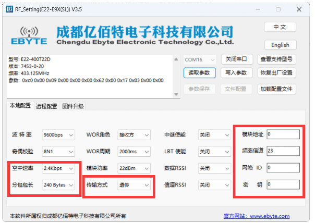Click scroll down arrow in info box
315x223 pixels.
(176, 94)
